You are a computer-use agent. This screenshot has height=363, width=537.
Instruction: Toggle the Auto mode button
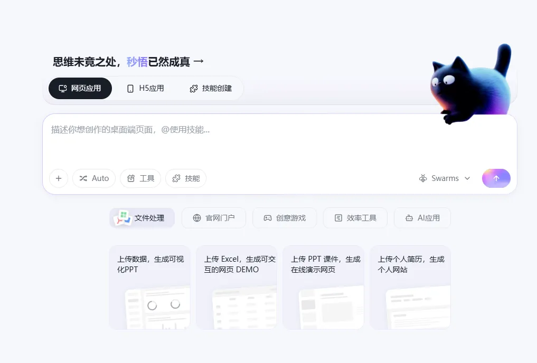94,178
